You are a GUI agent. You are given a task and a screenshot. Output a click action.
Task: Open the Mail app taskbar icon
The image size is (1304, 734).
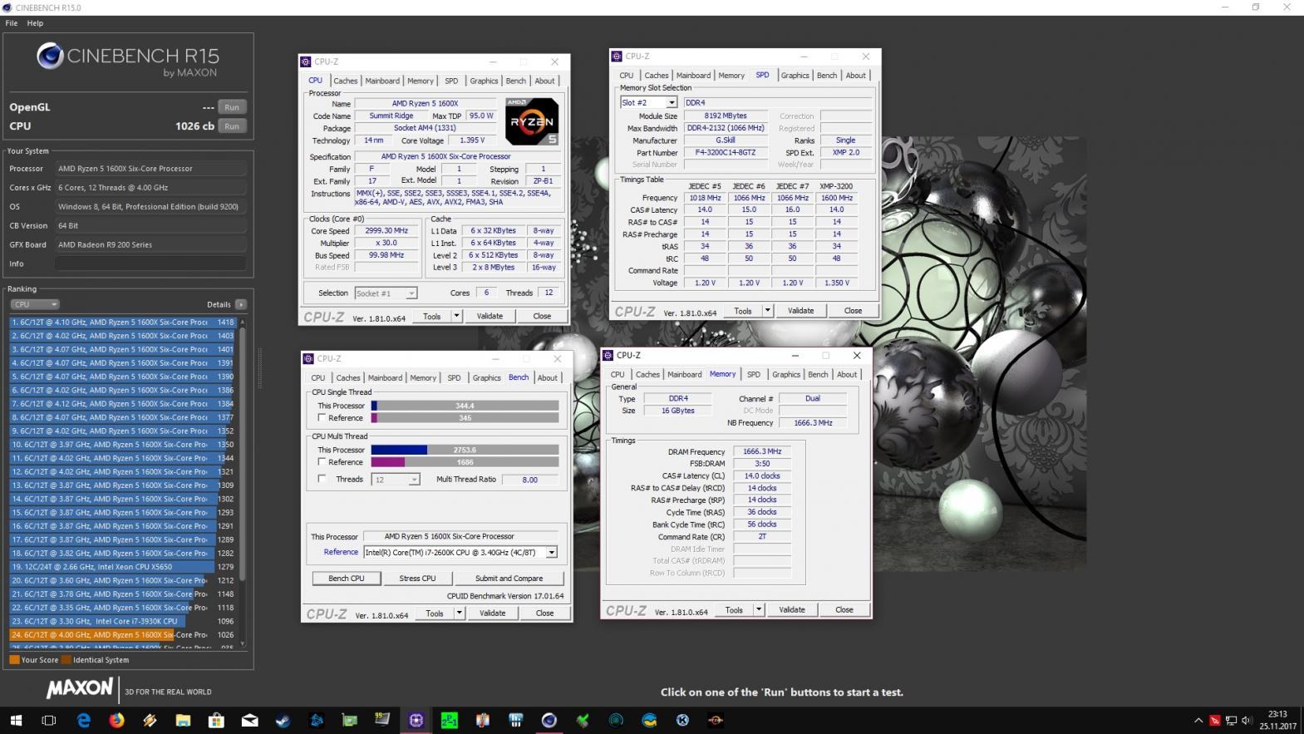(x=249, y=721)
